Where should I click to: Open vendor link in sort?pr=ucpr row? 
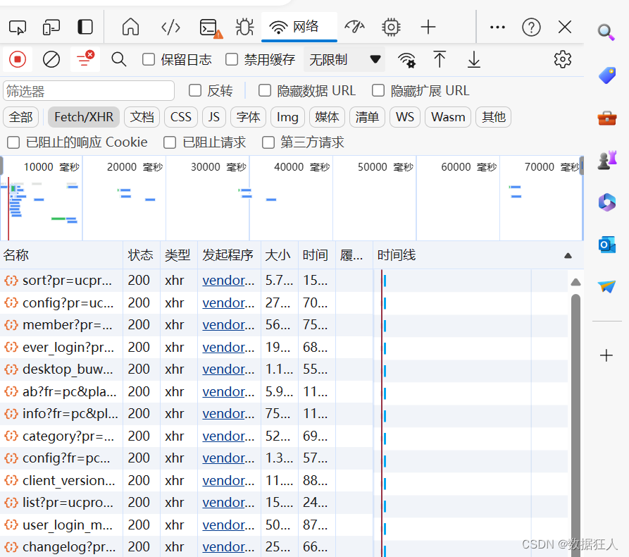pos(228,281)
